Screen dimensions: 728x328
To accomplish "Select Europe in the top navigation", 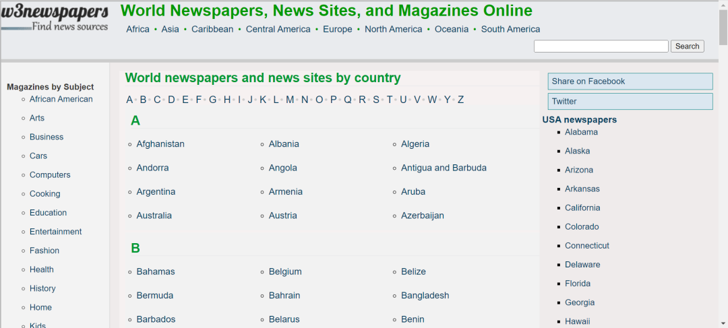I will tap(338, 29).
